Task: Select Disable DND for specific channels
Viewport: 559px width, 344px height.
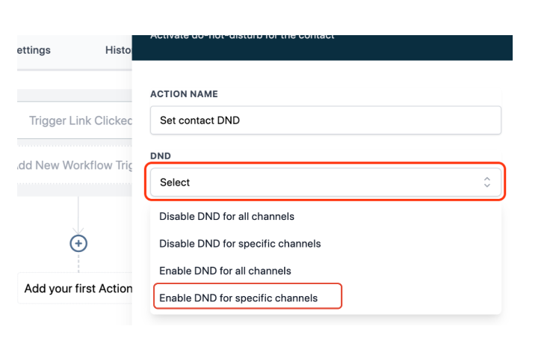Action: pos(240,244)
